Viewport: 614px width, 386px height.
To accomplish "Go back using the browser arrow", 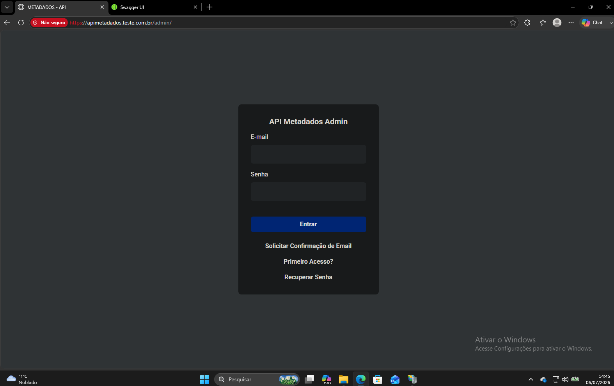I will pyautogui.click(x=7, y=23).
